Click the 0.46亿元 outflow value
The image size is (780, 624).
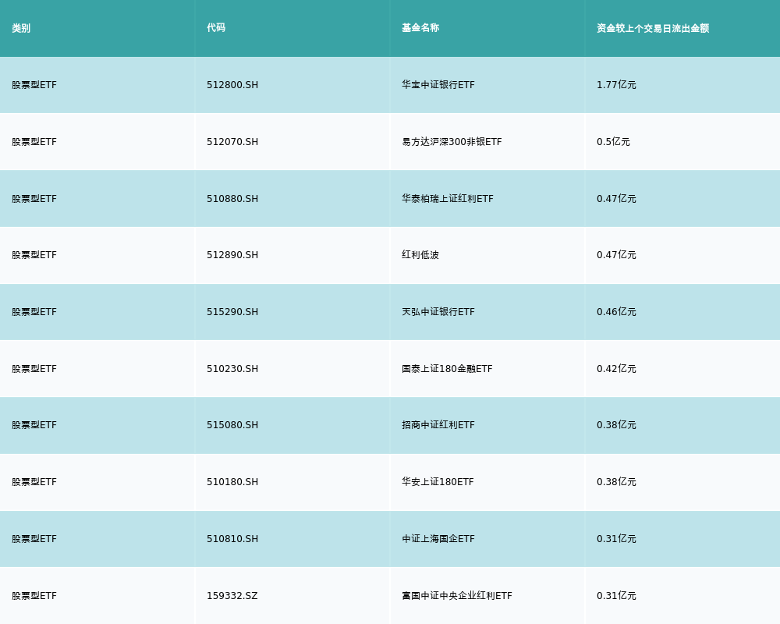(616, 312)
